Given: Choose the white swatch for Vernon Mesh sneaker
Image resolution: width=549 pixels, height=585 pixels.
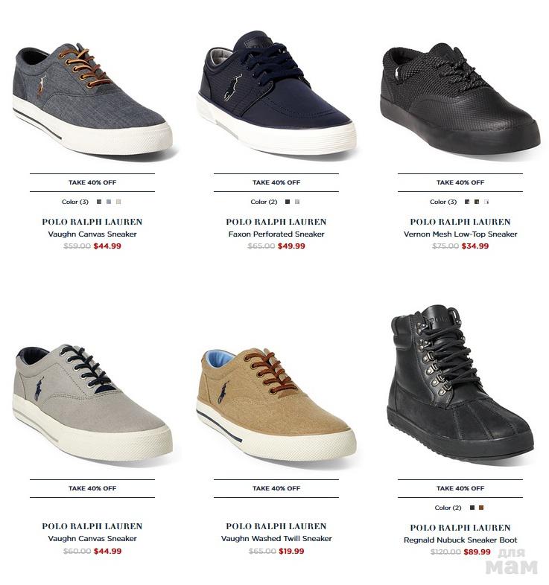Looking at the screenshot, I should pos(486,202).
